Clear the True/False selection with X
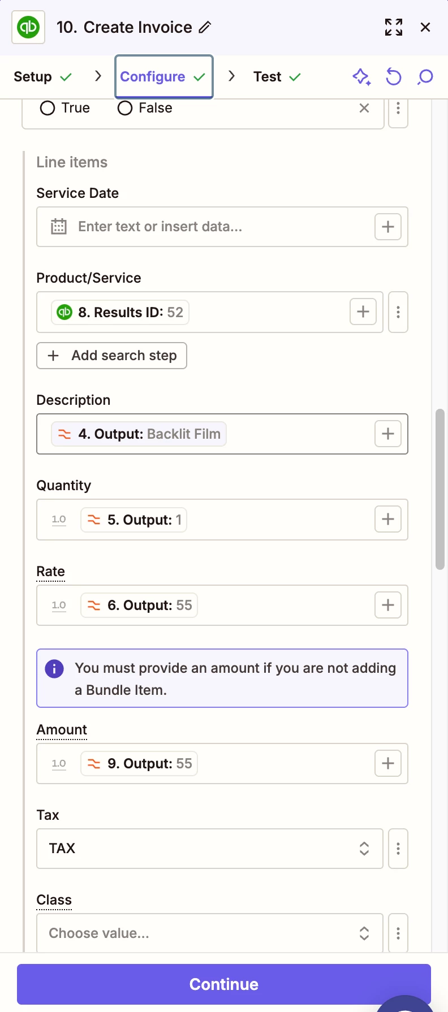448x1012 pixels. point(364,108)
